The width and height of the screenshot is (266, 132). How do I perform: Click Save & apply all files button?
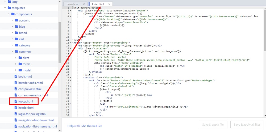pyautogui.click(x=247, y=125)
